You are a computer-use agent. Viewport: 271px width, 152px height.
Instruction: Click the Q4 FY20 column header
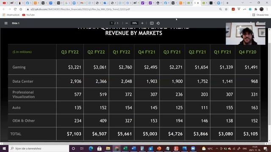tap(247, 52)
